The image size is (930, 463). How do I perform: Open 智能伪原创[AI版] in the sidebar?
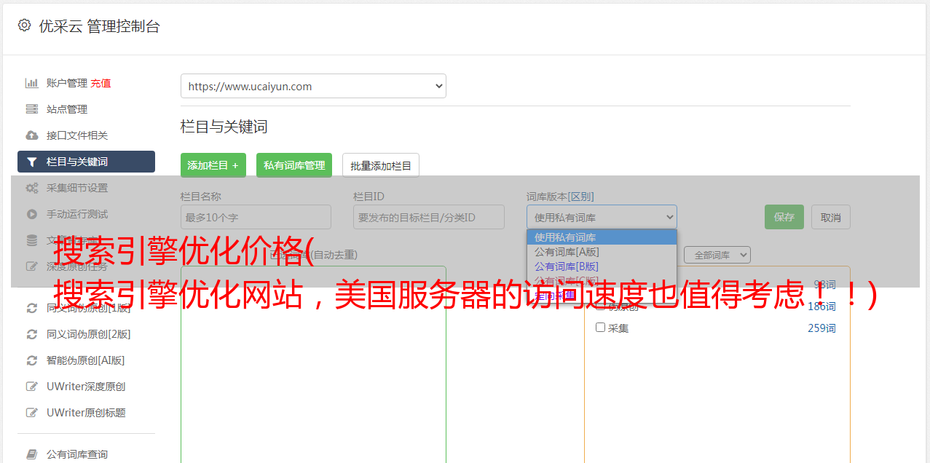(x=86, y=360)
